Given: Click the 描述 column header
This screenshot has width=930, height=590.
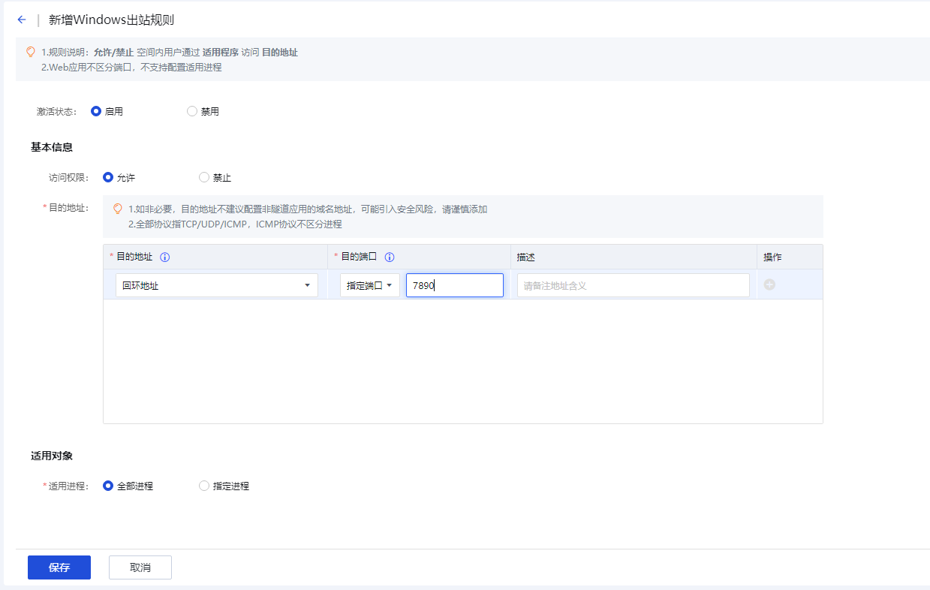Looking at the screenshot, I should click(526, 257).
